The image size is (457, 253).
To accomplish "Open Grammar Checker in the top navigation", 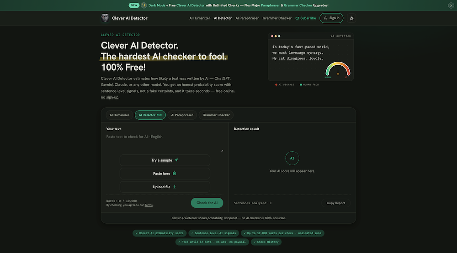I will coord(277,18).
